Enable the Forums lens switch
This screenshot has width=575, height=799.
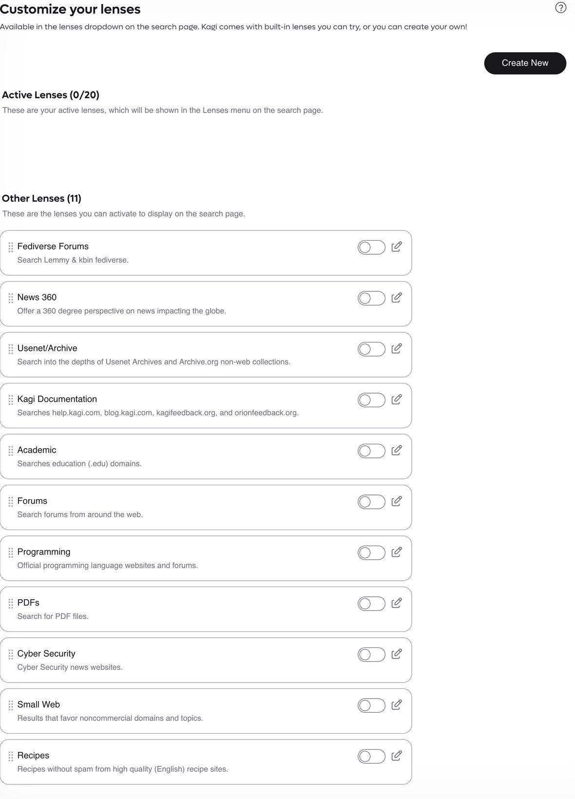point(371,502)
